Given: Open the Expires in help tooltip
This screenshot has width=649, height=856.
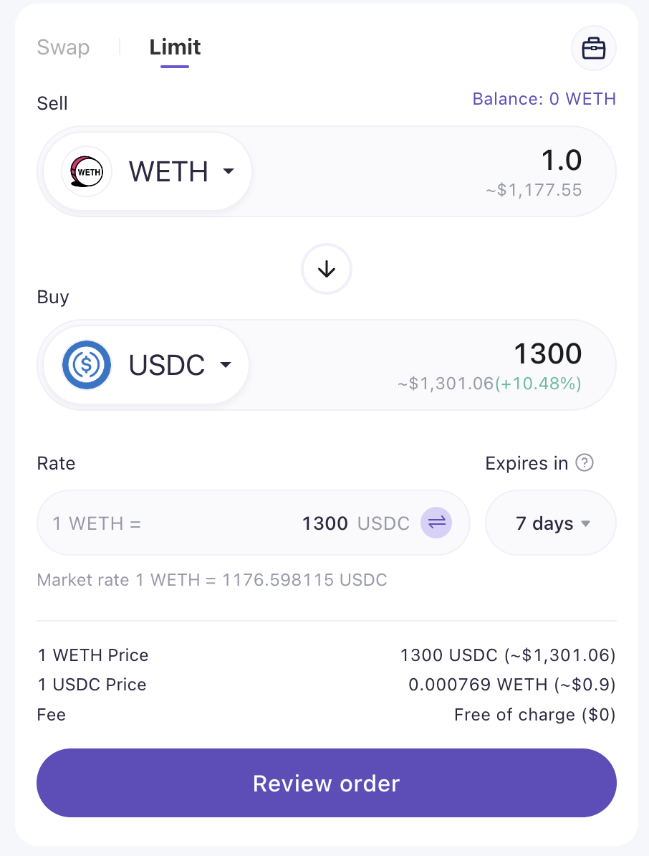Looking at the screenshot, I should tap(585, 463).
